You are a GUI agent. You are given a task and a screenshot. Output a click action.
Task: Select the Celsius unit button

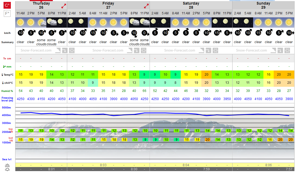[x=7, y=5]
